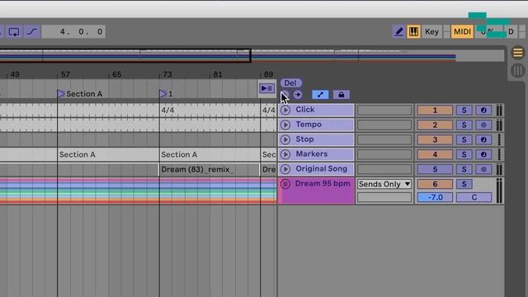The image size is (528, 297).
Task: Click bar 49 in the beat-time ruler
Action: pyautogui.click(x=15, y=74)
